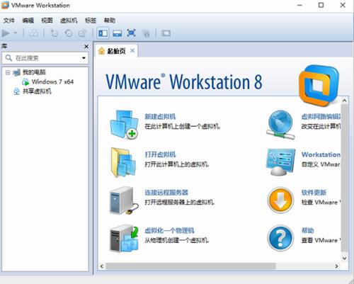This screenshot has height=284, width=354.
Task: Toggle the library sidebar view icon
Action: (x=103, y=33)
